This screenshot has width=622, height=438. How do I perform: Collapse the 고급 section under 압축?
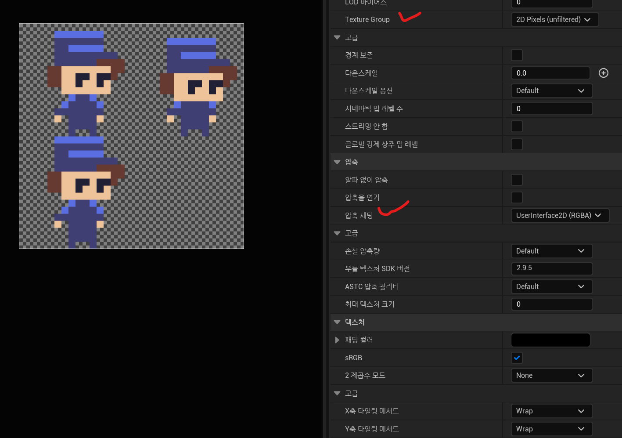[337, 233]
